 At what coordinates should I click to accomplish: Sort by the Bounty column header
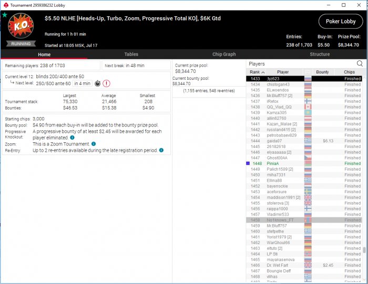(x=322, y=72)
